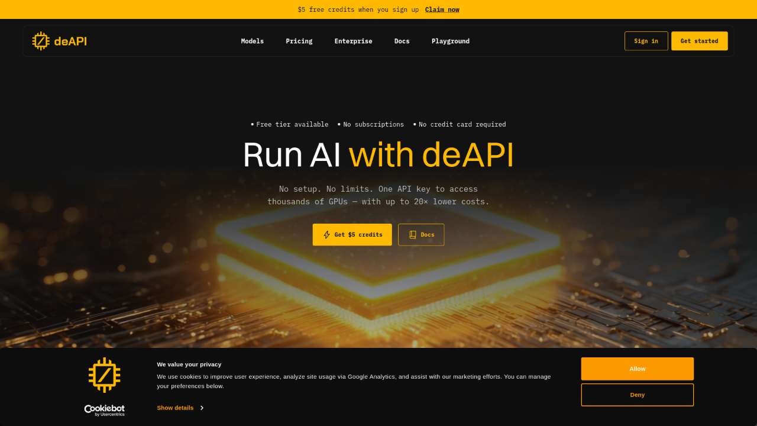
Task: Launch the Playground from the navbar
Action: coord(451,41)
